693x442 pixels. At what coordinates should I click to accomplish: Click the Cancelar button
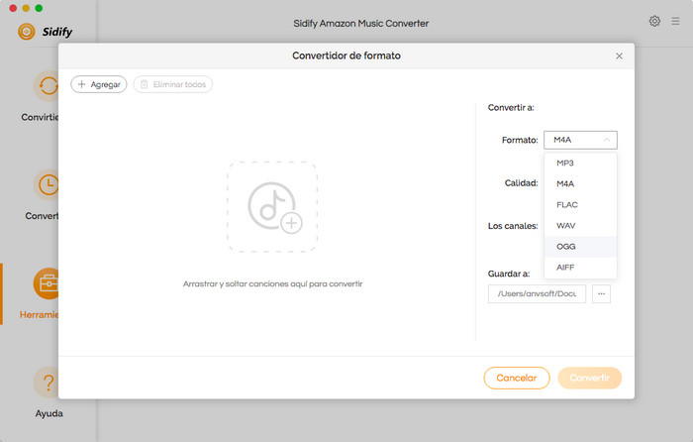tap(517, 378)
